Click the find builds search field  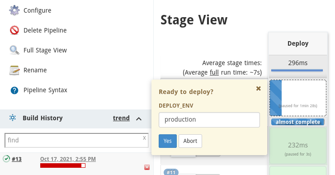[x=76, y=140]
